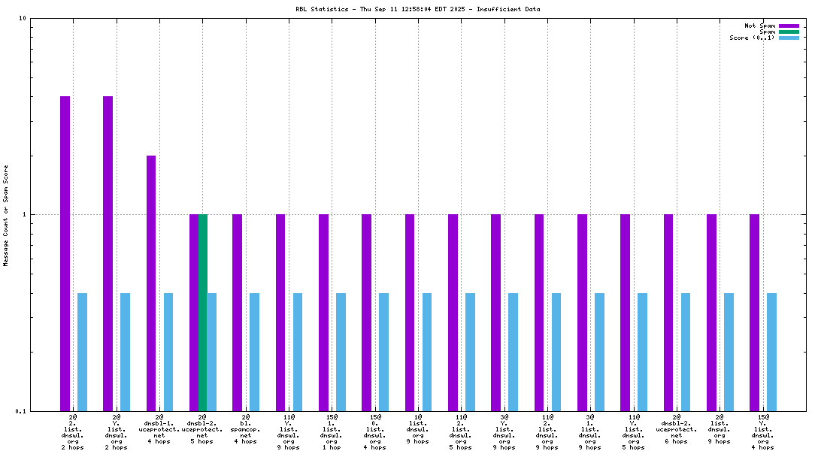Click the purple bar for dnsbl-1.uceprotect.net
Viewport: 818px width, 460px height.
(x=151, y=283)
